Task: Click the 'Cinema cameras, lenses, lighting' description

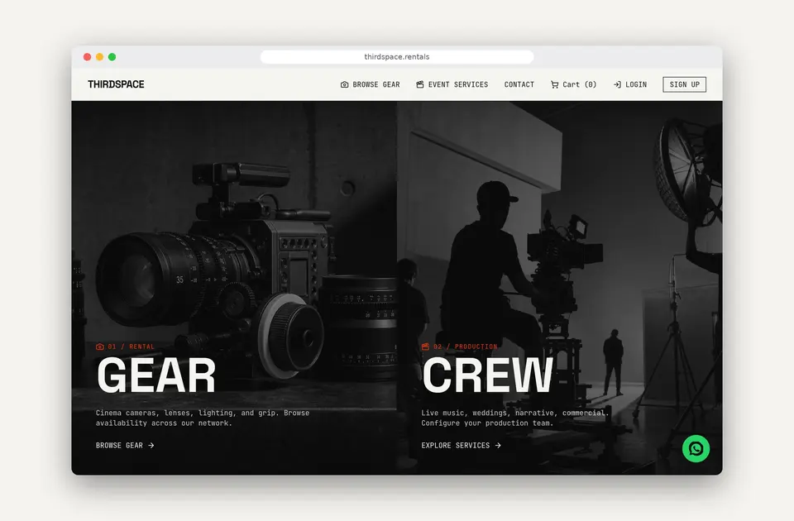Action: [x=203, y=418]
